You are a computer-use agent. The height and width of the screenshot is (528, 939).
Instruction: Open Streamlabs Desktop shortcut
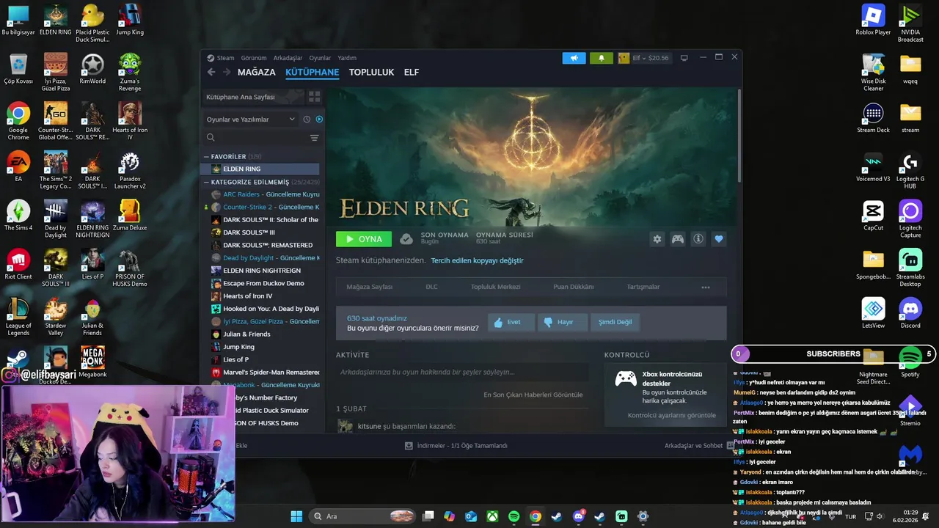click(x=910, y=268)
